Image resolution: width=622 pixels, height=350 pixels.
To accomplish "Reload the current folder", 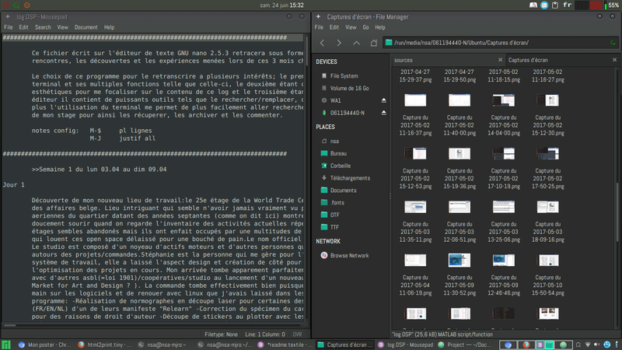I will pyautogui.click(x=613, y=43).
